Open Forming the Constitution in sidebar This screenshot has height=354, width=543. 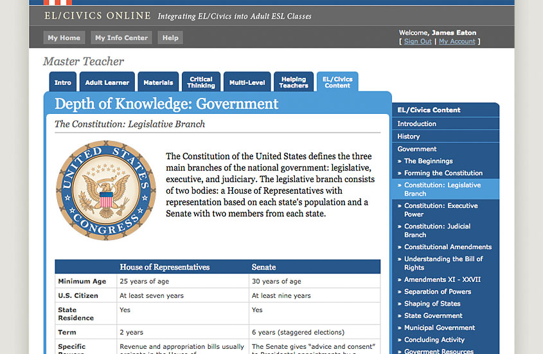point(443,173)
